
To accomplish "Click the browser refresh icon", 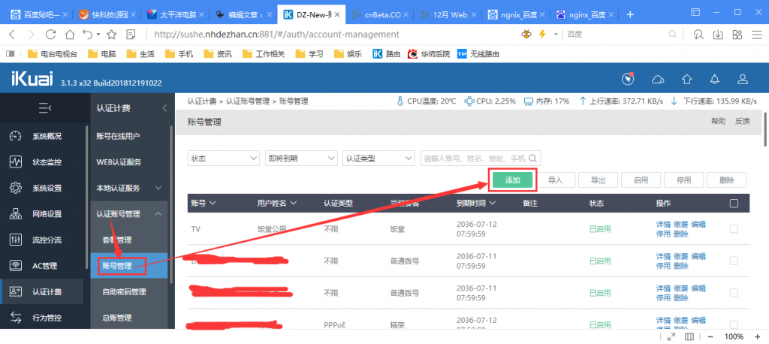I will (x=51, y=35).
